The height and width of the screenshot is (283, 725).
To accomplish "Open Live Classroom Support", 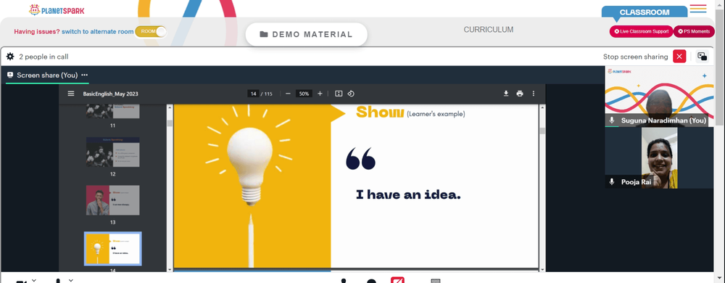I will (x=641, y=31).
